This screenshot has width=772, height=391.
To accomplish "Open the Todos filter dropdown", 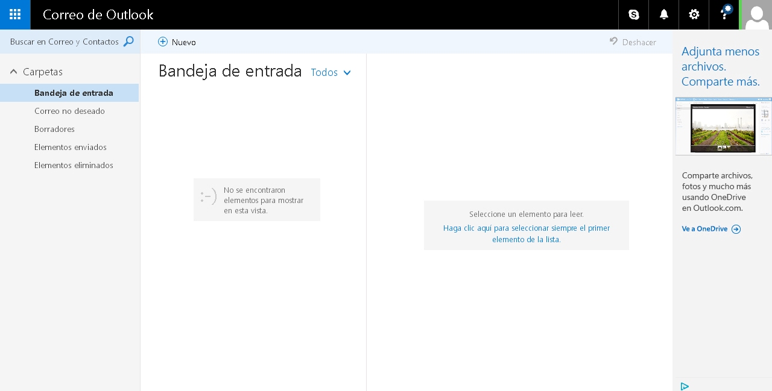I will [x=331, y=72].
